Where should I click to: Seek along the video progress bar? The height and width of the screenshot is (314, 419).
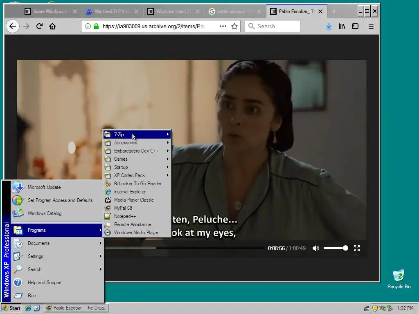[185, 248]
